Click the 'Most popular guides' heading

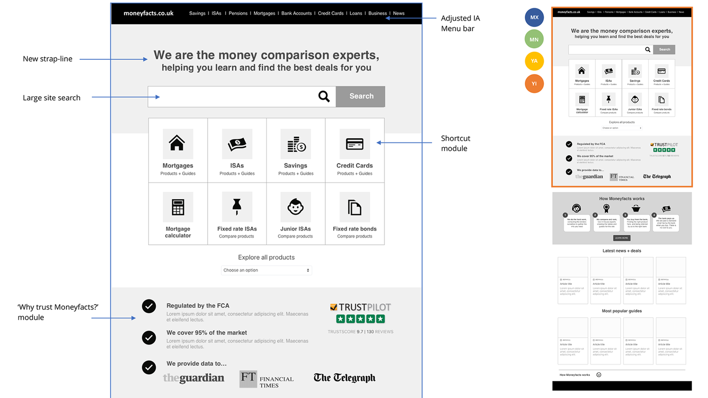622,311
